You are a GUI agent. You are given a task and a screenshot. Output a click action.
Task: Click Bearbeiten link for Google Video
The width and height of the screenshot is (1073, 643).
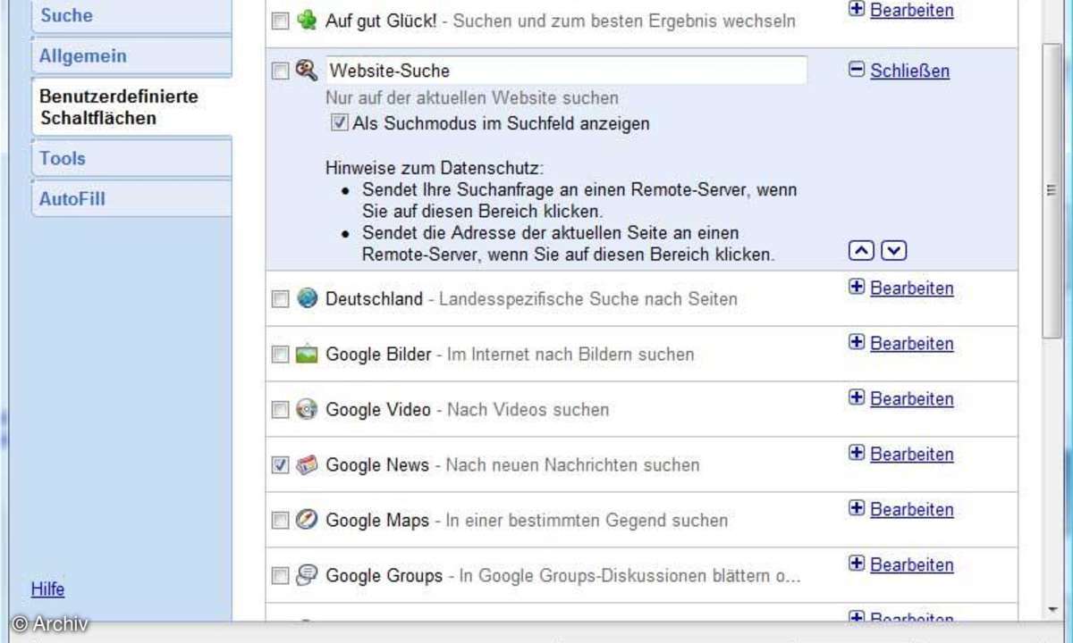tap(912, 399)
